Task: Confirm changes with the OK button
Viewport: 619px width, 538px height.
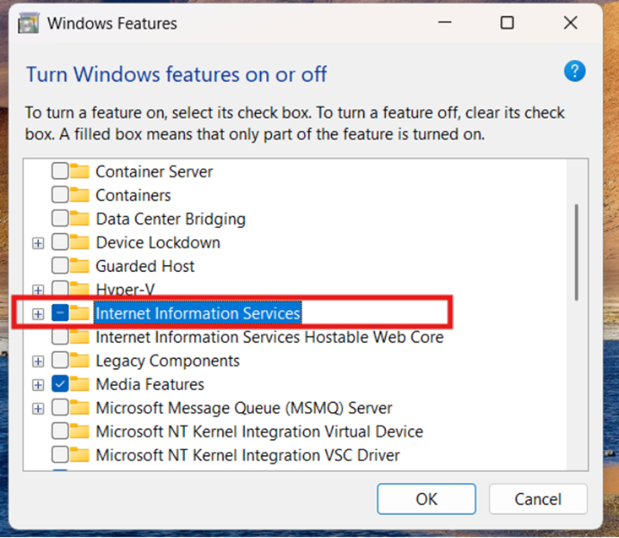Action: 426,499
